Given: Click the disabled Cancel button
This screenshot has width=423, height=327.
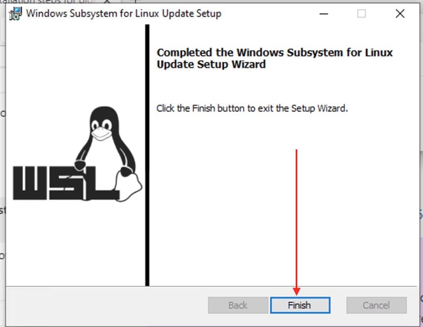Looking at the screenshot, I should pos(376,305).
